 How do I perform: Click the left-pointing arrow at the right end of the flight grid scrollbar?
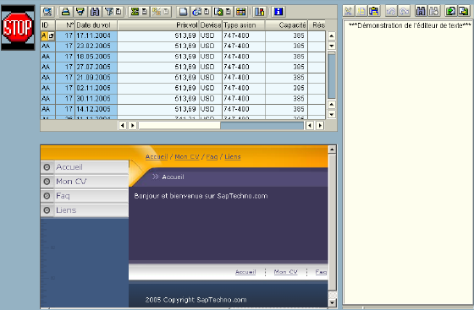coord(310,125)
